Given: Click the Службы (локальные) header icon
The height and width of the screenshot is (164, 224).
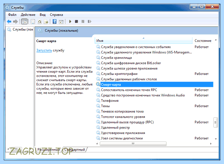Looking at the screenshot, I should (x=40, y=30).
